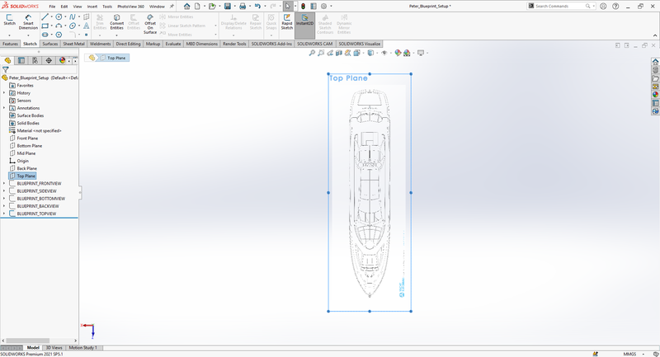The image size is (660, 357).
Task: Click the Save icon in top toolbar
Action: [x=228, y=7]
